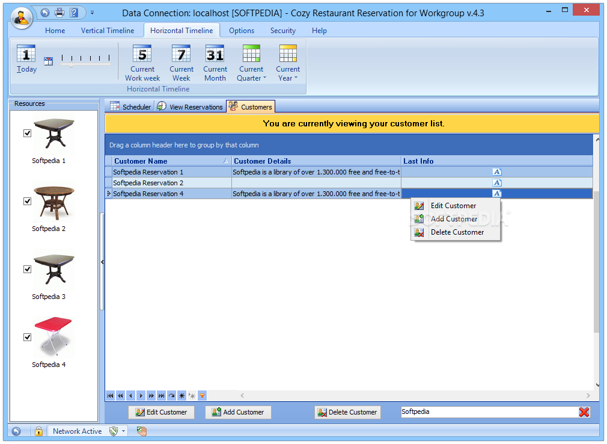The image size is (607, 444).
Task: Click the Last Info icon for Softpedia Reservation 1
Action: click(x=497, y=172)
